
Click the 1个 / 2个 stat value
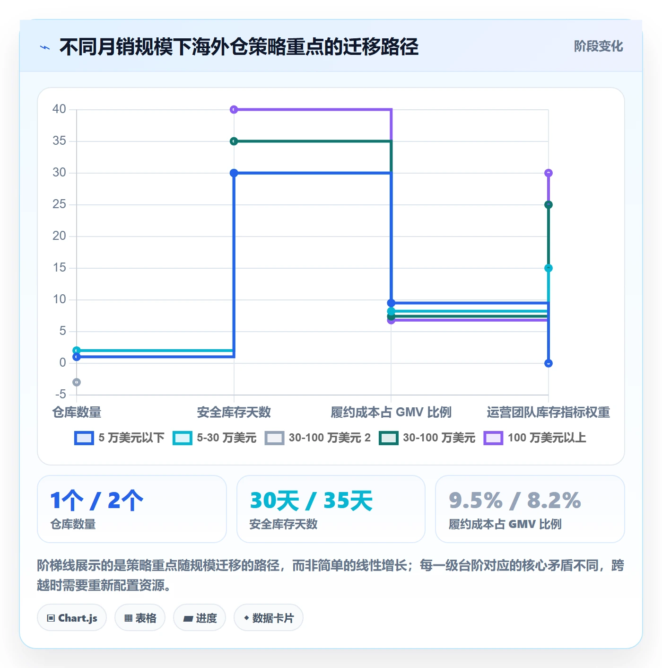(97, 501)
